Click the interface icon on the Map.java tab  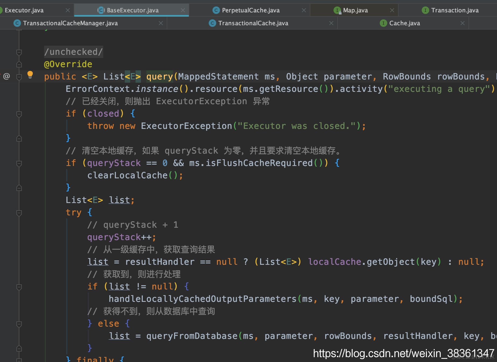[337, 10]
